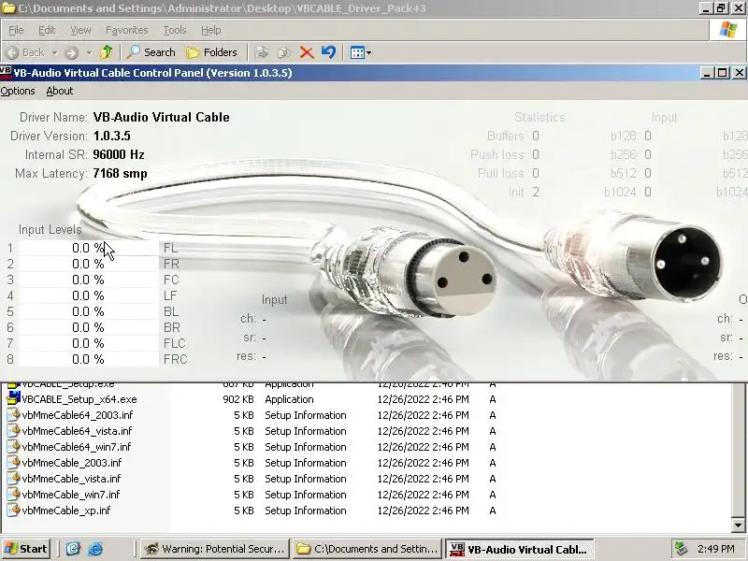Click Show Desktop quick launch icon
748x561 pixels.
(x=73, y=549)
